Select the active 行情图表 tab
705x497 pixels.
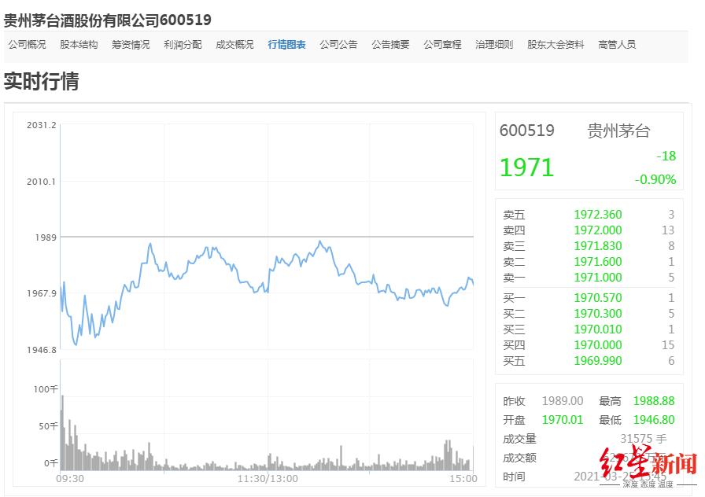(286, 45)
